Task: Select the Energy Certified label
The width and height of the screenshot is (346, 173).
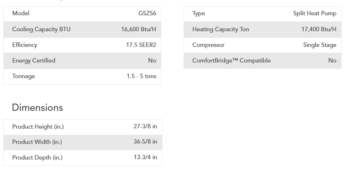Action: coord(34,61)
